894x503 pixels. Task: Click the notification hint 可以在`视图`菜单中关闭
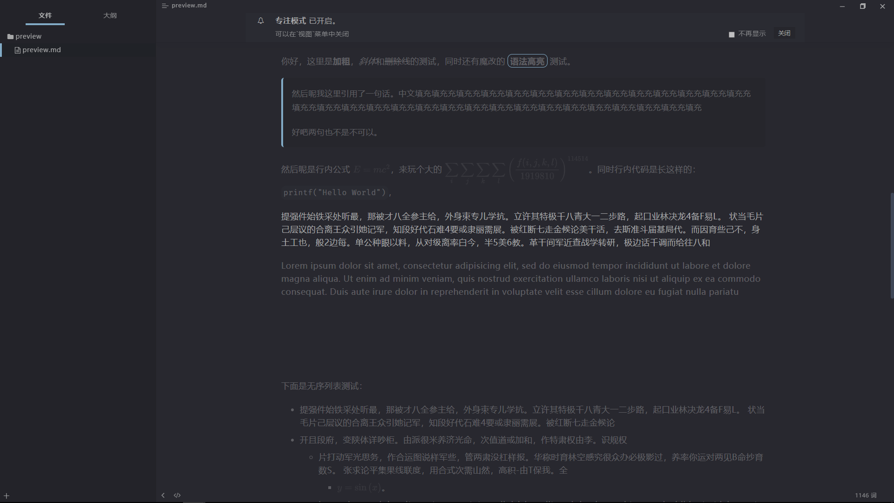pos(312,34)
